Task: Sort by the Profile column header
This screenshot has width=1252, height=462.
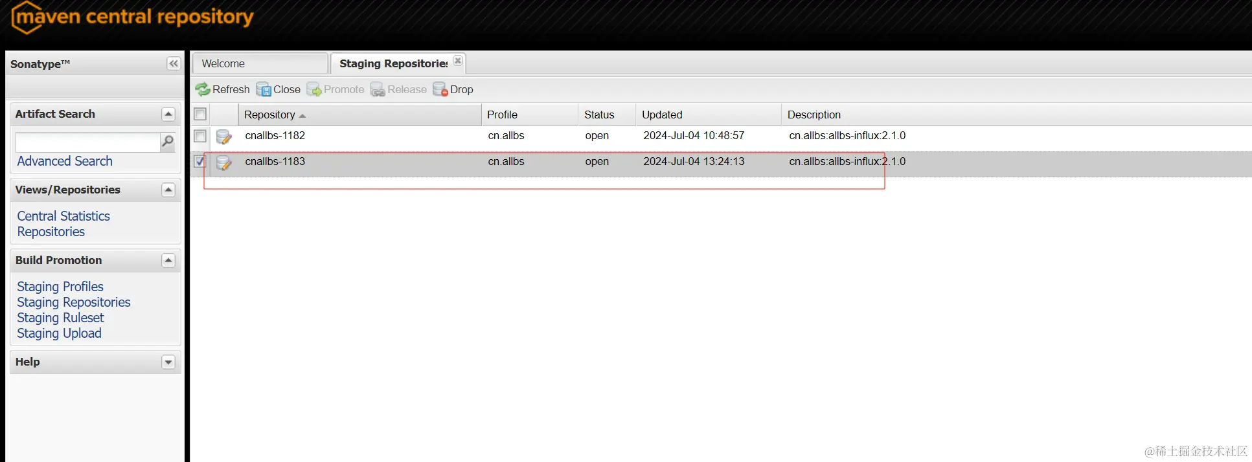Action: click(x=530, y=115)
